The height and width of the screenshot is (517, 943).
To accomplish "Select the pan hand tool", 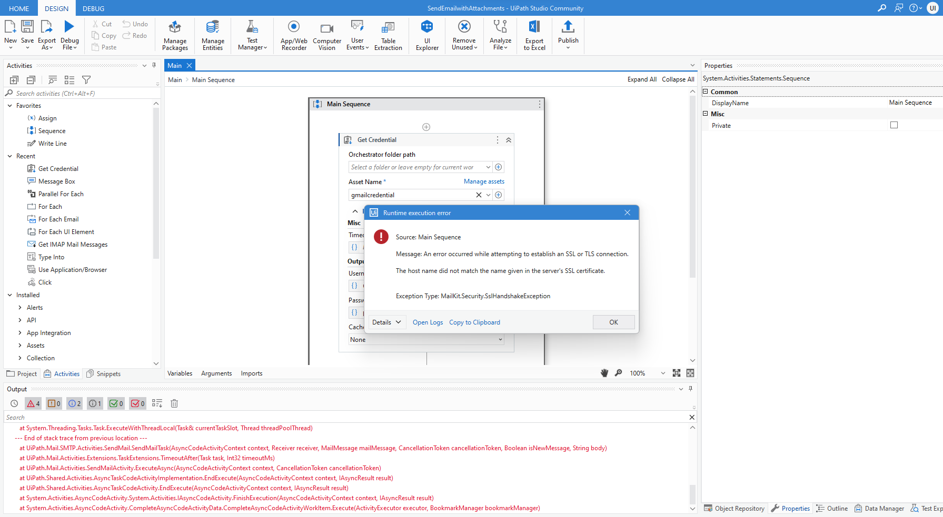I will 604,373.
